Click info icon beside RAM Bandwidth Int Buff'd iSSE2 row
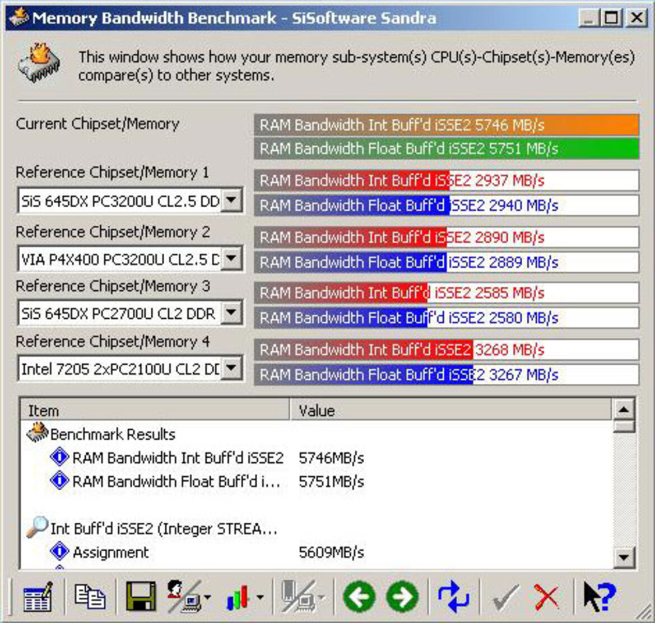The width and height of the screenshot is (655, 623). (59, 457)
